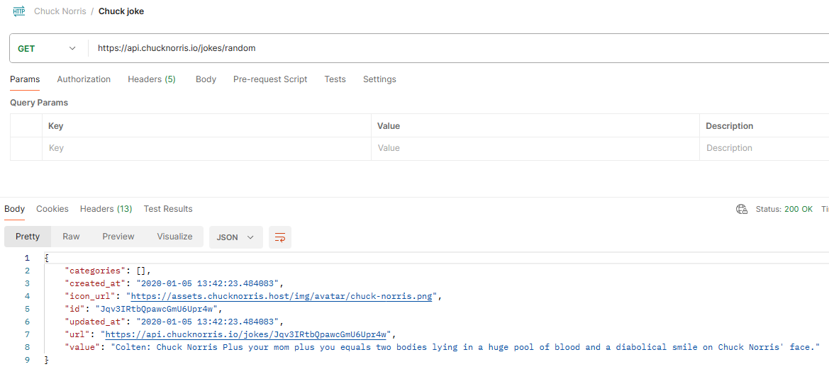Image resolution: width=829 pixels, height=374 pixels.
Task: Expand the JSON format dropdown
Action: [x=236, y=237]
